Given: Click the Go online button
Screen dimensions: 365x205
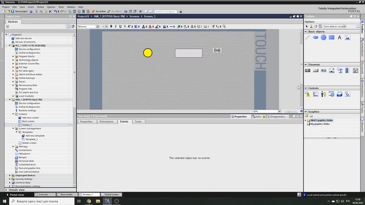Looking at the screenshot, I should [x=99, y=11].
